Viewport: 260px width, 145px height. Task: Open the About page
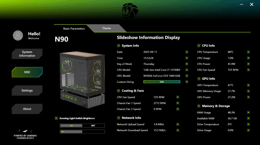pos(27,109)
